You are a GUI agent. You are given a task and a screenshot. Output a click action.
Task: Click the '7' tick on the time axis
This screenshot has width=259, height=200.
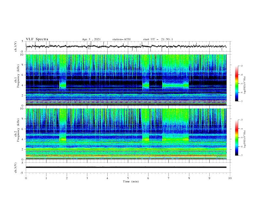coord(169,178)
